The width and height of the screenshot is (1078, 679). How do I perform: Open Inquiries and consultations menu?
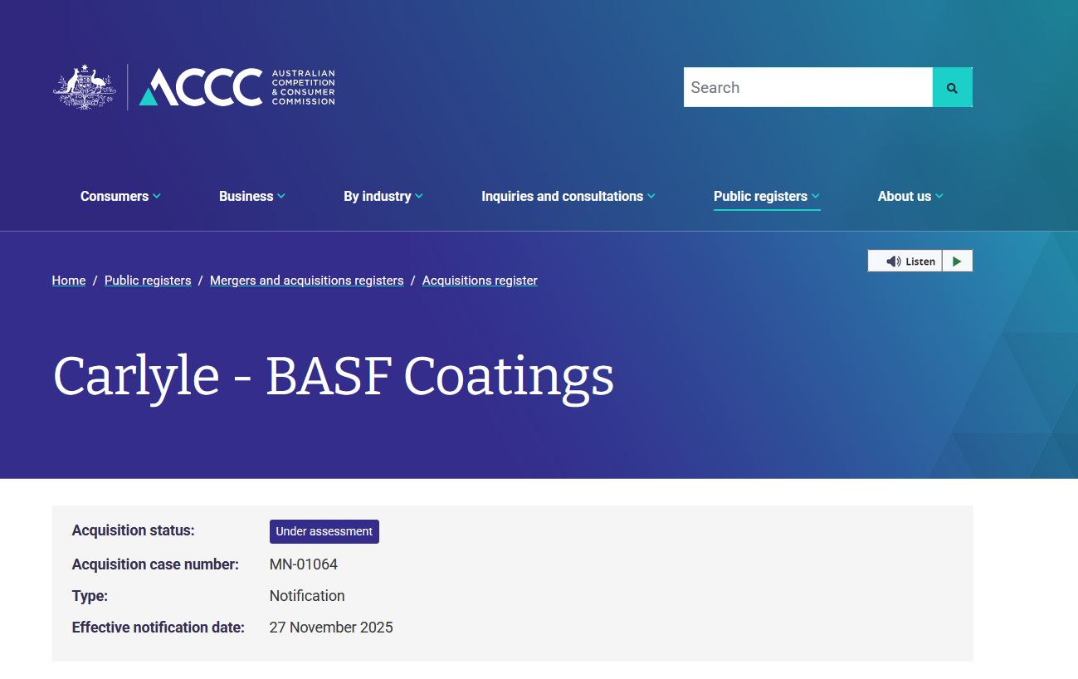coord(568,196)
